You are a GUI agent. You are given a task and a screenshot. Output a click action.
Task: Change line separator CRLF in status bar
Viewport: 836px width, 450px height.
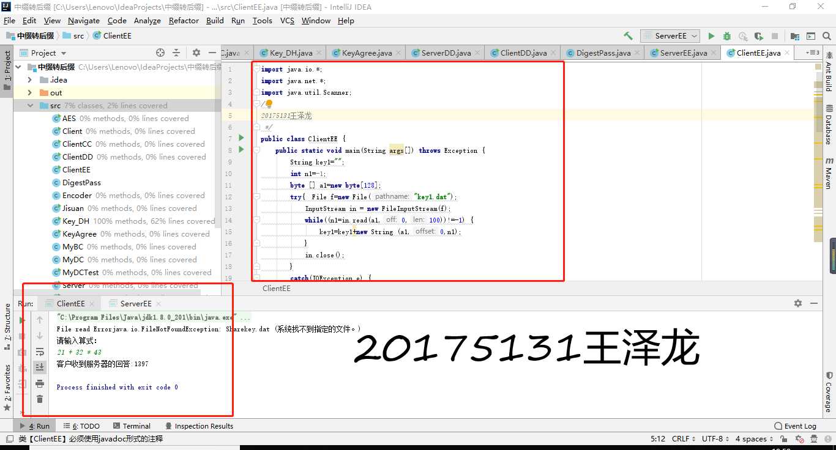point(684,439)
